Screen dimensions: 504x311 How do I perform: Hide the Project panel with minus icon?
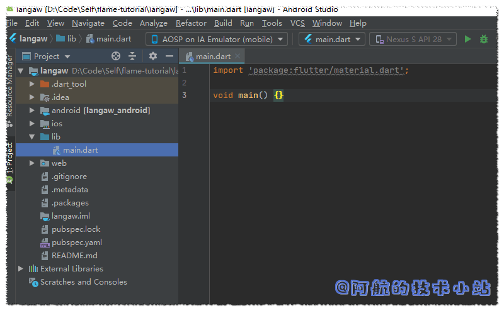pyautogui.click(x=169, y=56)
